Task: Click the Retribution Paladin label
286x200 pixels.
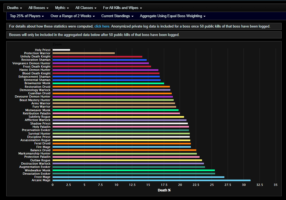Action: coord(37,113)
